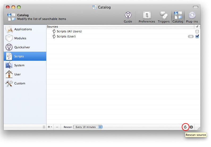Click the User house icon

[9, 74]
